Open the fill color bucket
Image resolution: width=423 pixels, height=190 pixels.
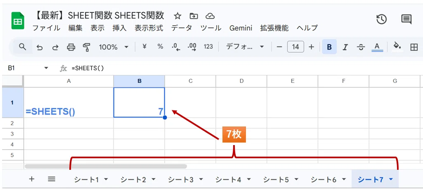397,46
